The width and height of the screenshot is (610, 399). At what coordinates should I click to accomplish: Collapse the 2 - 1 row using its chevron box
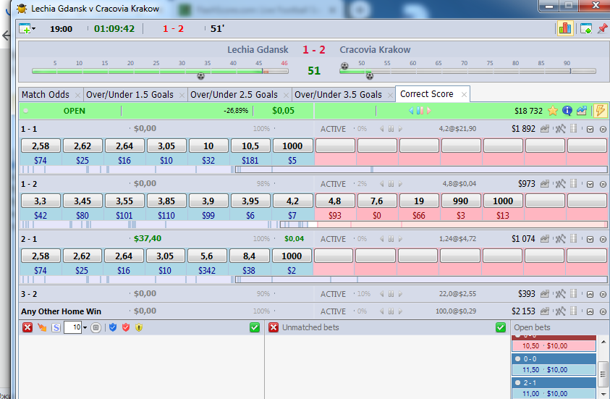pyautogui.click(x=590, y=240)
